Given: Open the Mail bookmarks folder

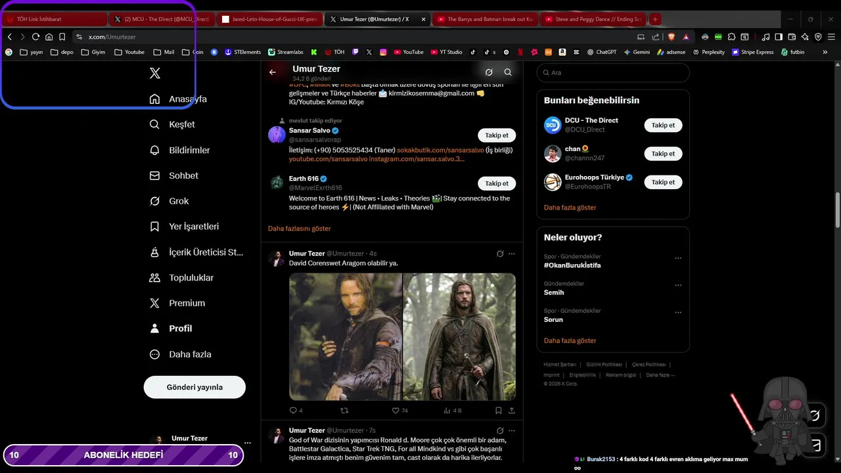Looking at the screenshot, I should (164, 52).
